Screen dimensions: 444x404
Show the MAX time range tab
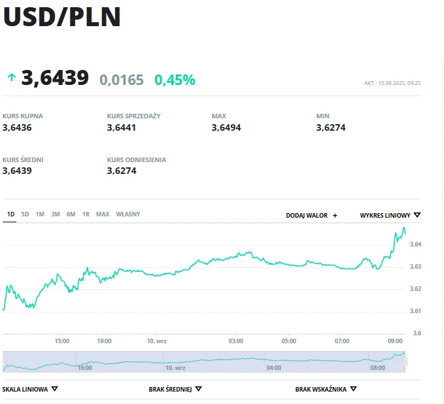(x=103, y=214)
